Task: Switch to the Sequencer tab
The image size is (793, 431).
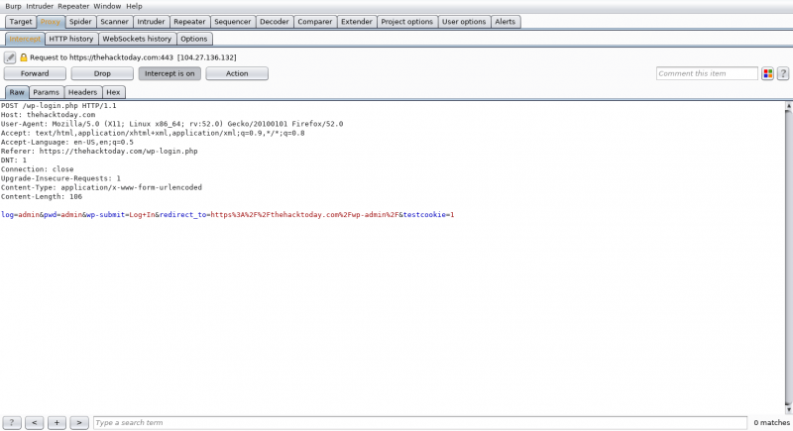Action: 233,22
